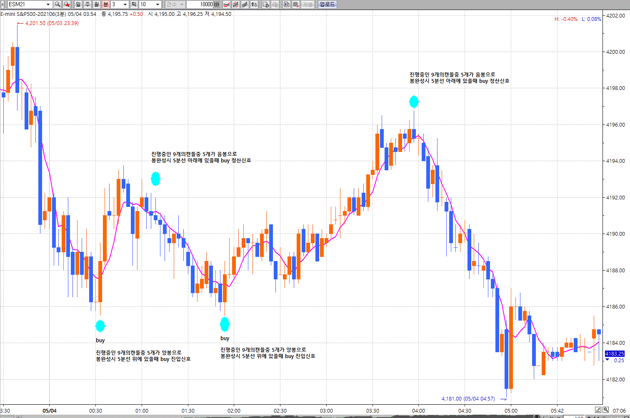Open the tick count dropdown showing 10
Image resolution: width=630 pixels, height=418 pixels.
(157, 4)
